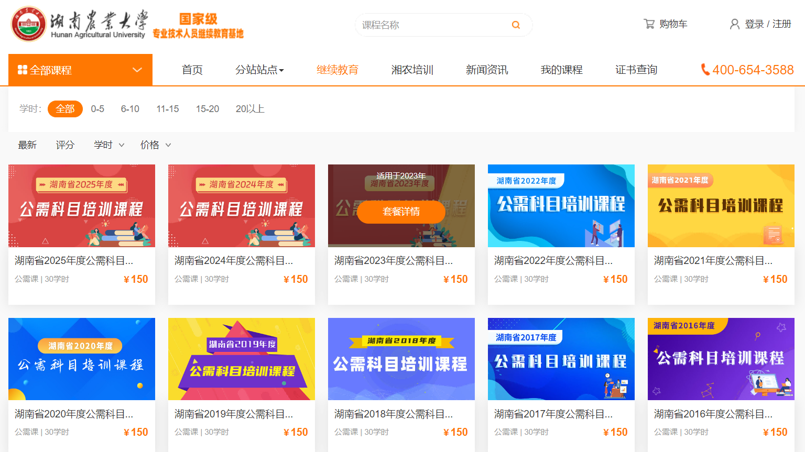This screenshot has height=452, width=805.
Task: Open the 学时 sort dropdown
Action: click(x=108, y=145)
